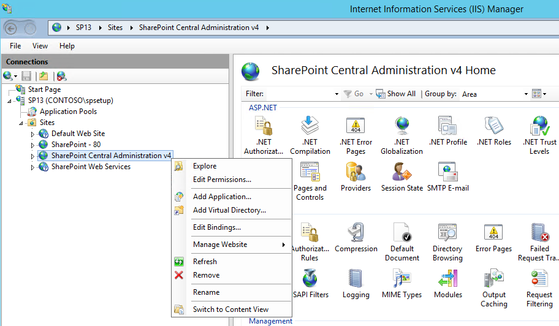Image resolution: width=559 pixels, height=326 pixels.
Task: Click the delete connection toolbar icon
Action: point(61,76)
